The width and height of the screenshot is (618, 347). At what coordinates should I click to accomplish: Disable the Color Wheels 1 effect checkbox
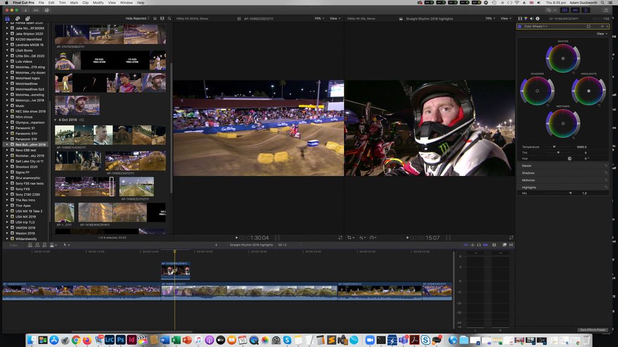pyautogui.click(x=519, y=26)
